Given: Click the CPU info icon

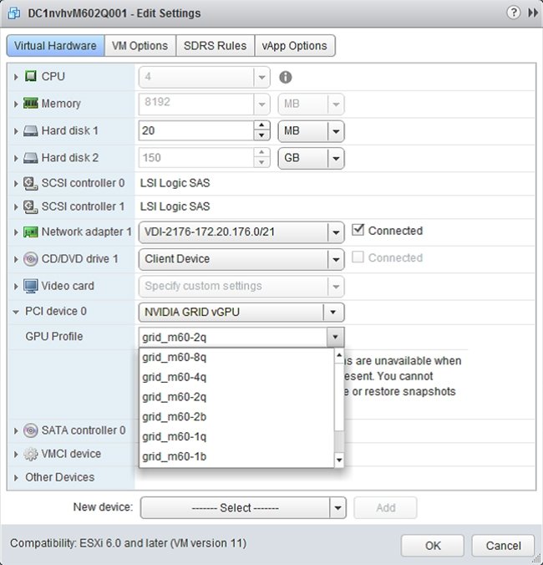Looking at the screenshot, I should pos(286,77).
